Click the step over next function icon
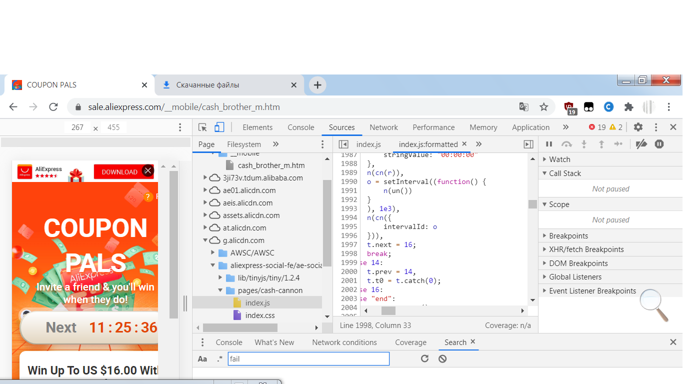683x384 pixels. 566,144
